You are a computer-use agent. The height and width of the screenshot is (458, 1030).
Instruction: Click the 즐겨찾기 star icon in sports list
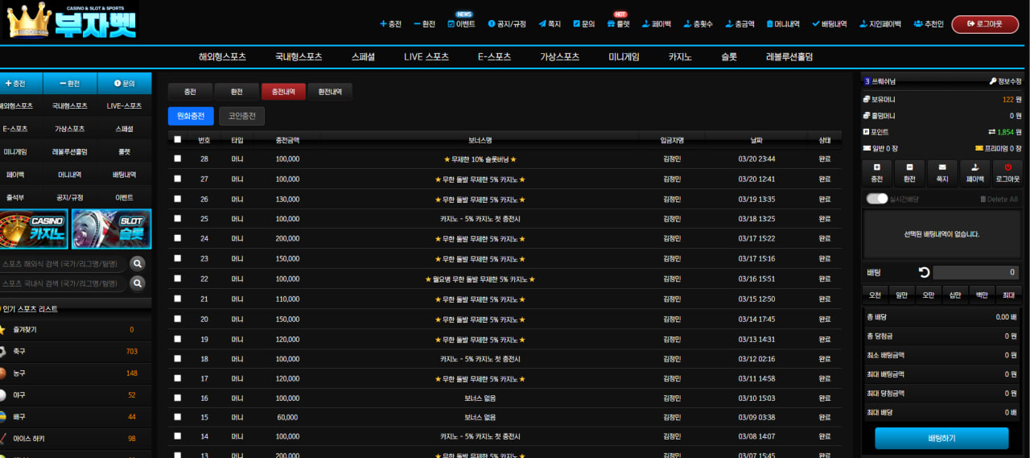[x=3, y=330]
